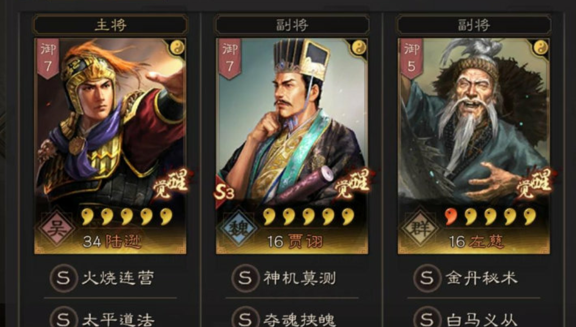Select the middle 副将 slot header
The width and height of the screenshot is (576, 327).
tap(292, 25)
